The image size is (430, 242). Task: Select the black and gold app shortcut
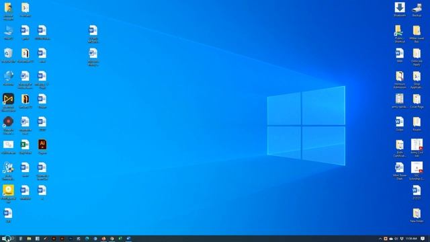click(8, 102)
